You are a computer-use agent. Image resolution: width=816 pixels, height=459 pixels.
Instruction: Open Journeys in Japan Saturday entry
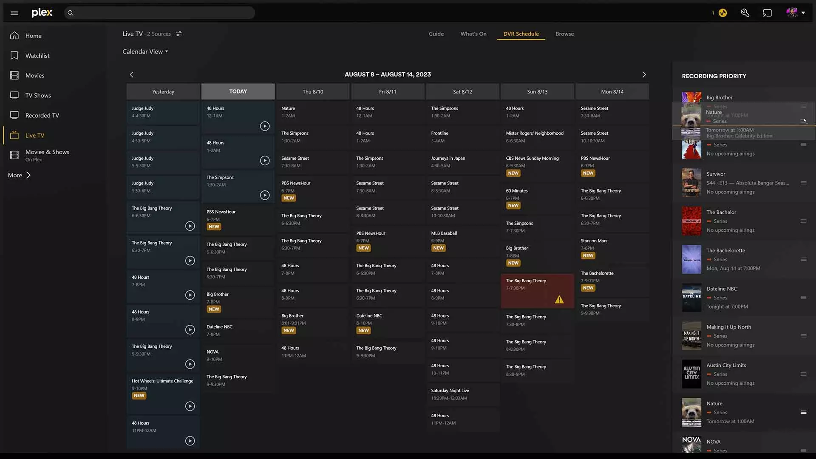[x=462, y=162]
